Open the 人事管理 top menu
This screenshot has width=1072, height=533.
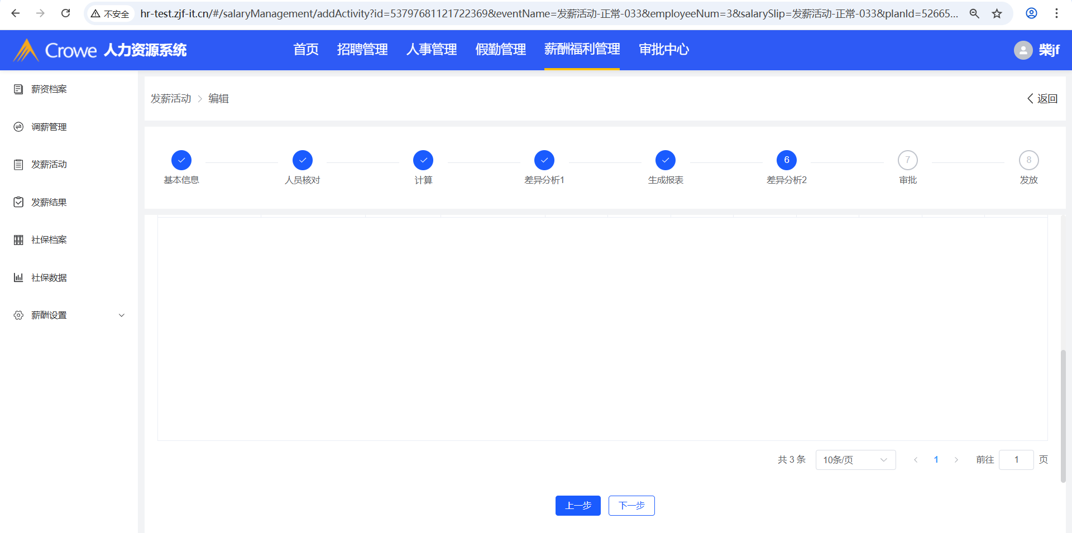pyautogui.click(x=431, y=50)
